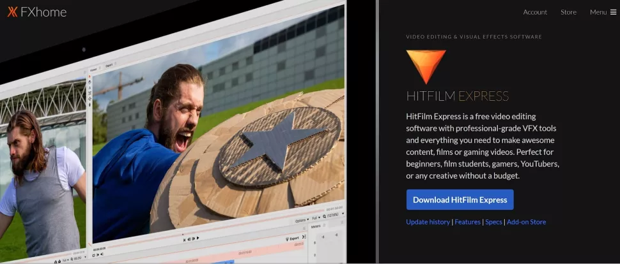Visit the Add-on Store link

(526, 222)
